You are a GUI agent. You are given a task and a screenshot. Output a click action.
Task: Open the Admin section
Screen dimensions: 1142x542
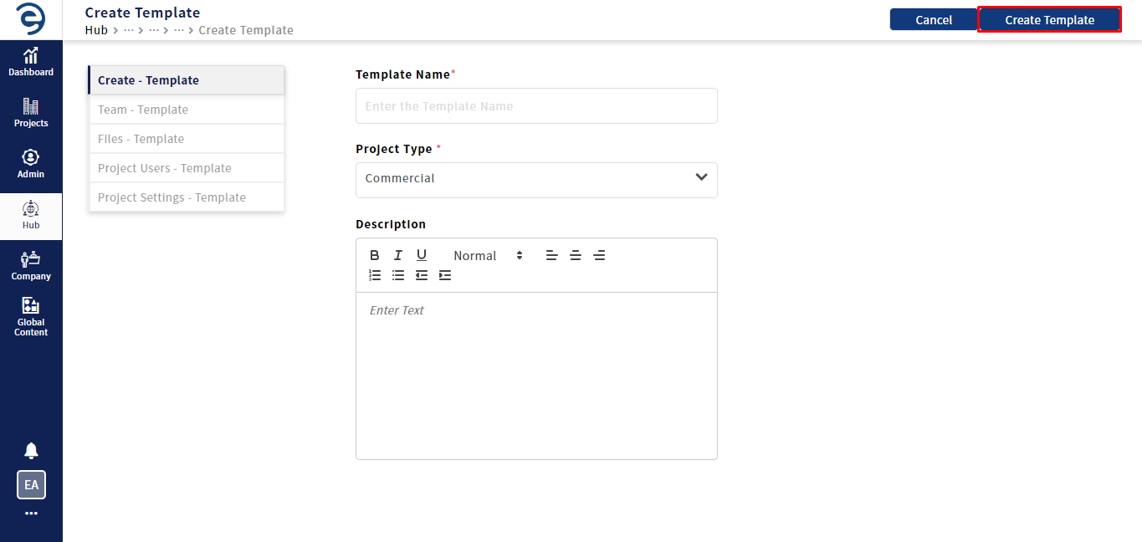[31, 165]
